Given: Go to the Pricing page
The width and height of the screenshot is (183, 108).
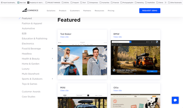Looking at the screenshot, I should tap(111, 11).
